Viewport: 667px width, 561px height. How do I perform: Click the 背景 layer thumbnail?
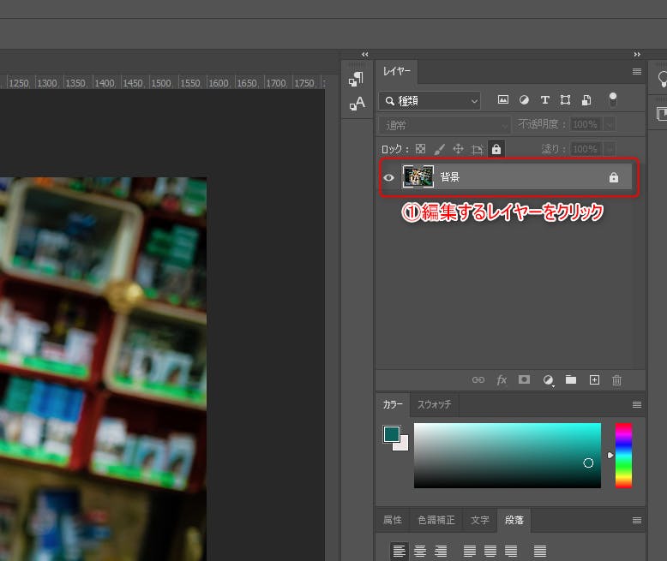[418, 177]
